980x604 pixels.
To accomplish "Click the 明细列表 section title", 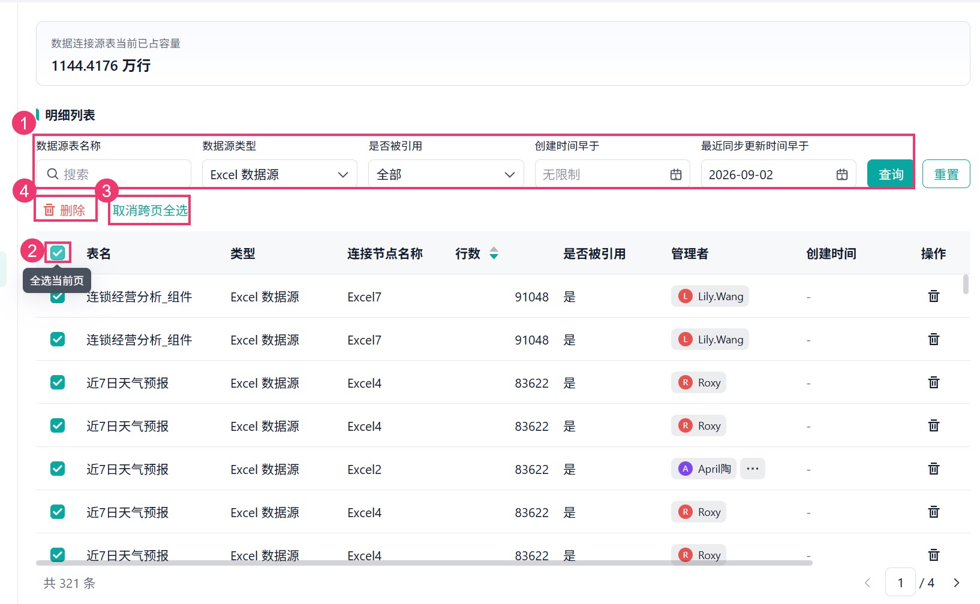I will tap(70, 115).
